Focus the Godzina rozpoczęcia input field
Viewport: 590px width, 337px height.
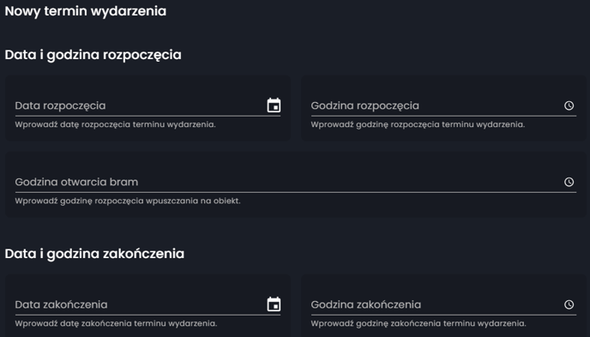click(x=436, y=105)
